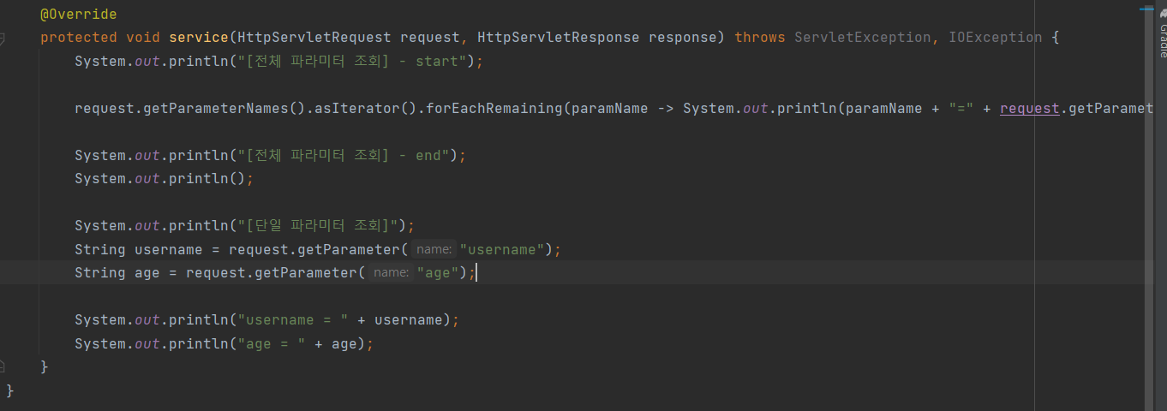Click the name: hint before "username"
1167x411 pixels.
(434, 250)
